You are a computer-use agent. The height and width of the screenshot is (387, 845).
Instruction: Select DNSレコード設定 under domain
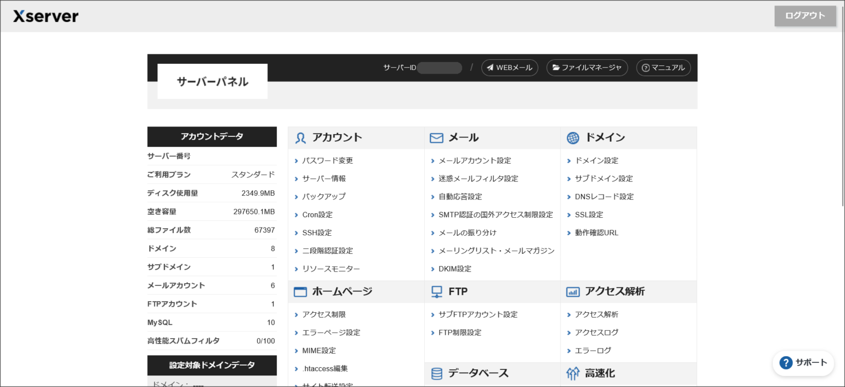point(604,196)
